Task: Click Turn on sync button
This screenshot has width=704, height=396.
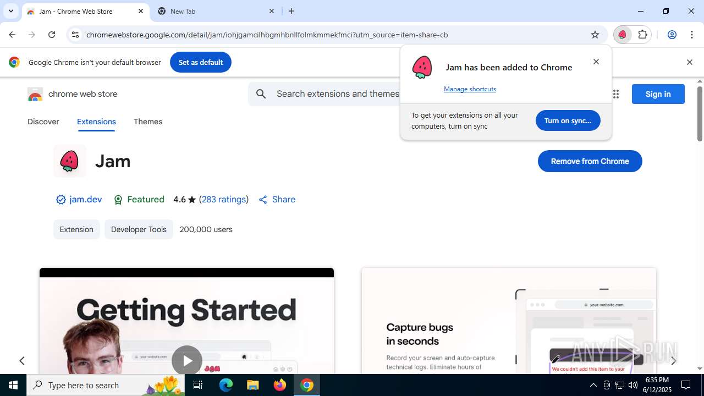Action: [568, 120]
